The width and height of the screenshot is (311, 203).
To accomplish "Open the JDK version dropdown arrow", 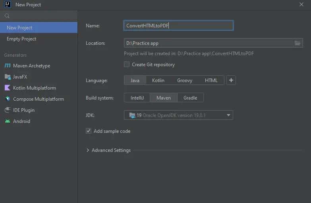I will 228,115.
